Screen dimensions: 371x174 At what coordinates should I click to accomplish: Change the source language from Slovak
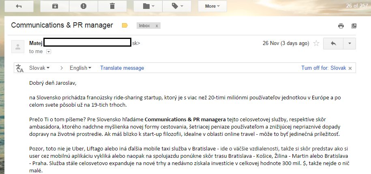pyautogui.click(x=39, y=68)
